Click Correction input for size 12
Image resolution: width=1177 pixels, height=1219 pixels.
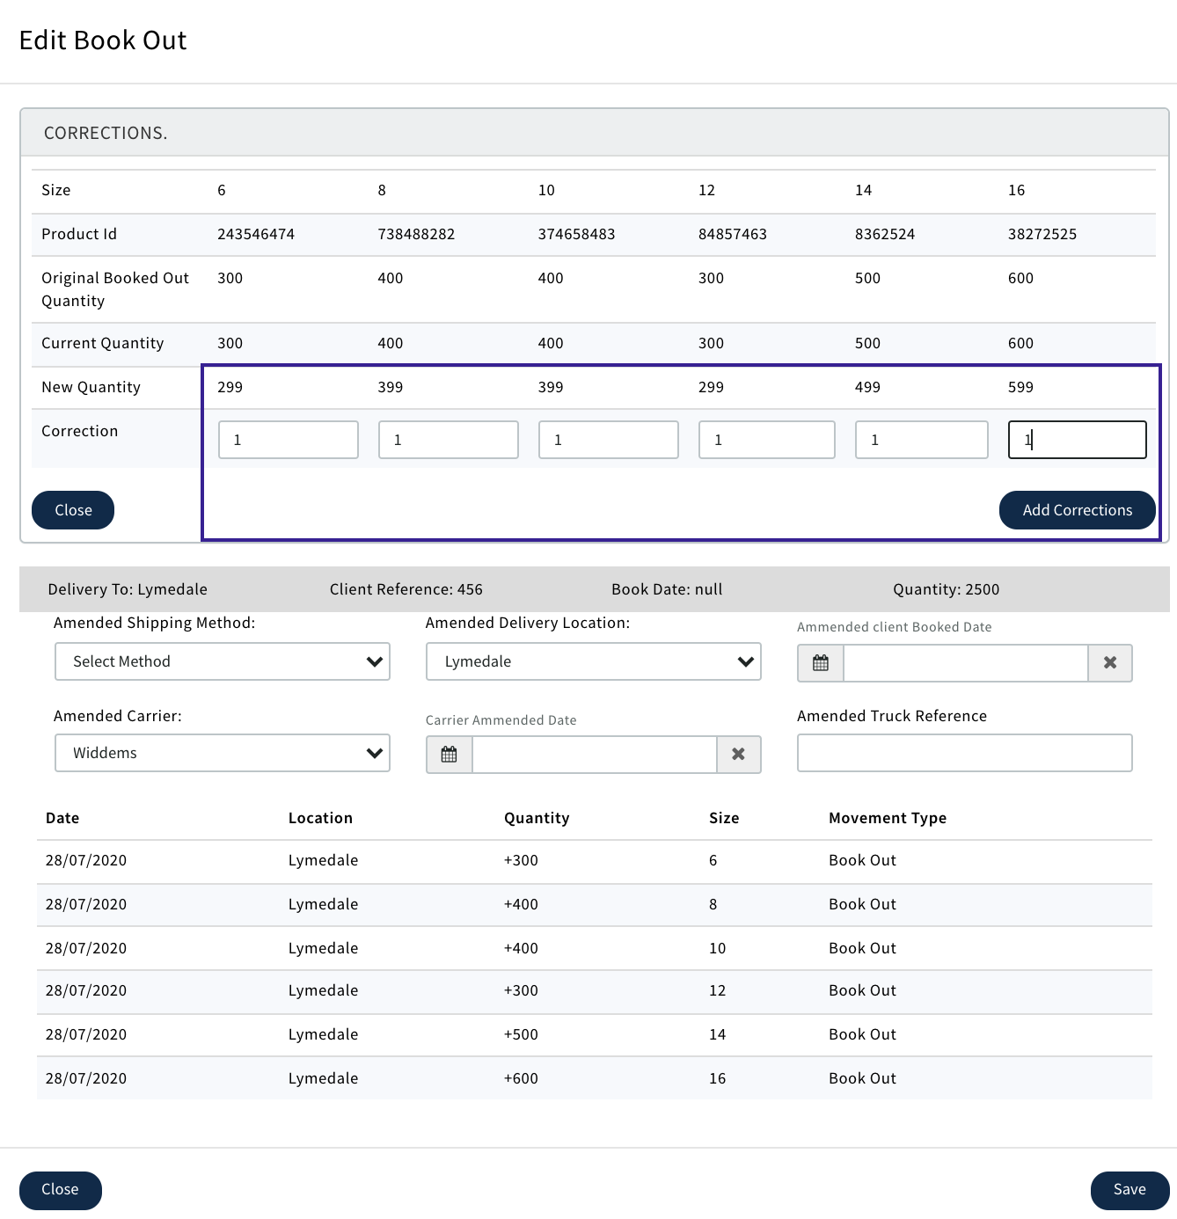(767, 440)
